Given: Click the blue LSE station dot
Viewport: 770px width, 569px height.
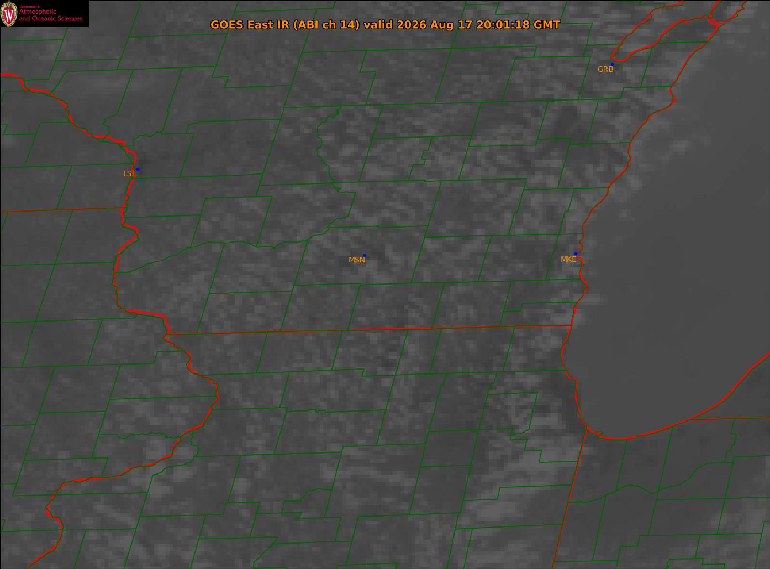Looking at the screenshot, I should click(138, 169).
